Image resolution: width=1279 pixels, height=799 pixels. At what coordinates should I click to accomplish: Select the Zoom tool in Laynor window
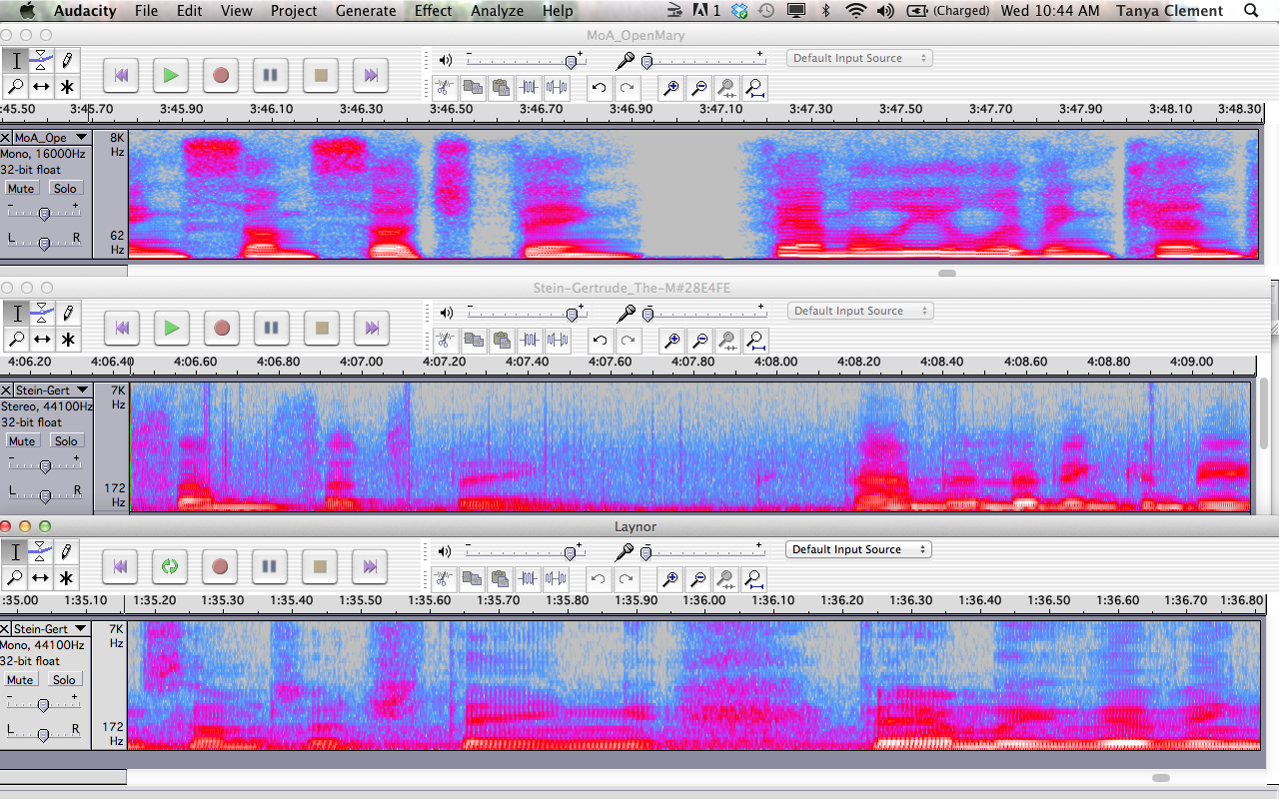(x=16, y=578)
